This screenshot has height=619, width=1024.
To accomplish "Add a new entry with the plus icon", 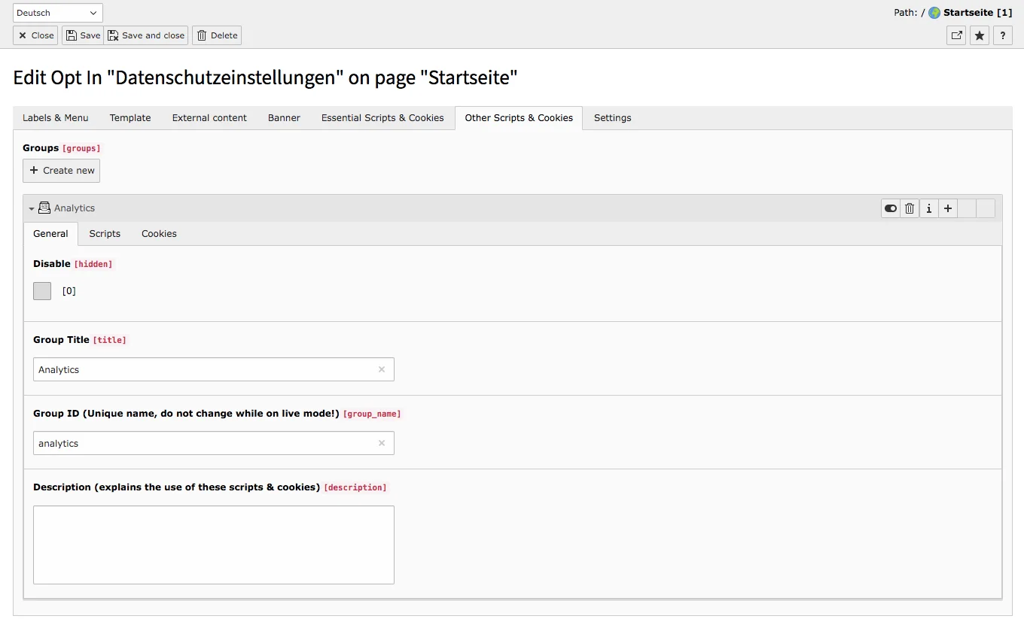I will [x=947, y=208].
